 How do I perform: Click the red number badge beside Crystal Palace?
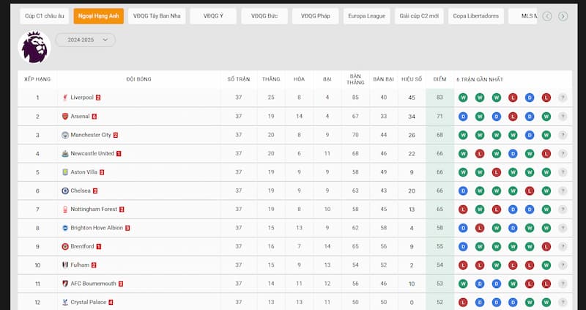click(x=111, y=302)
